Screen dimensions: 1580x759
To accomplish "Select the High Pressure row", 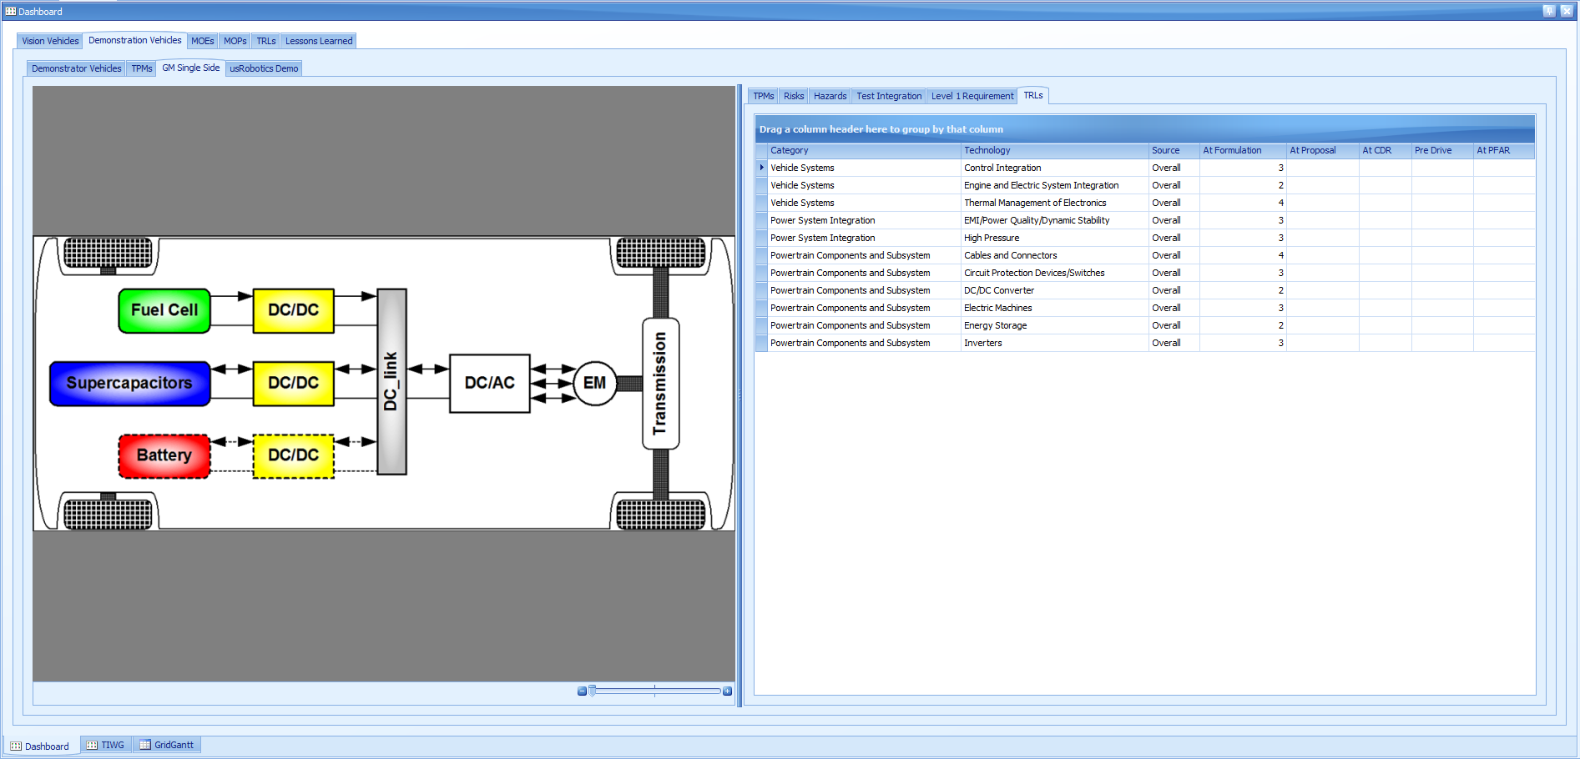I will pyautogui.click(x=1145, y=238).
